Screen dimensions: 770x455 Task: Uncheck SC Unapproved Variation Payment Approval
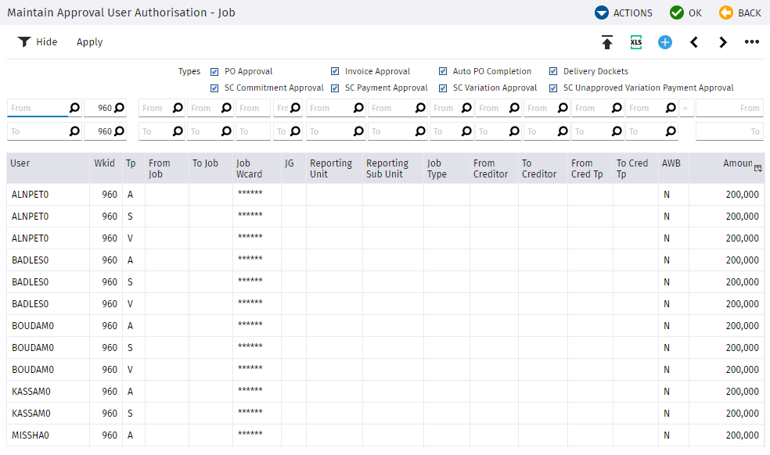tap(553, 88)
